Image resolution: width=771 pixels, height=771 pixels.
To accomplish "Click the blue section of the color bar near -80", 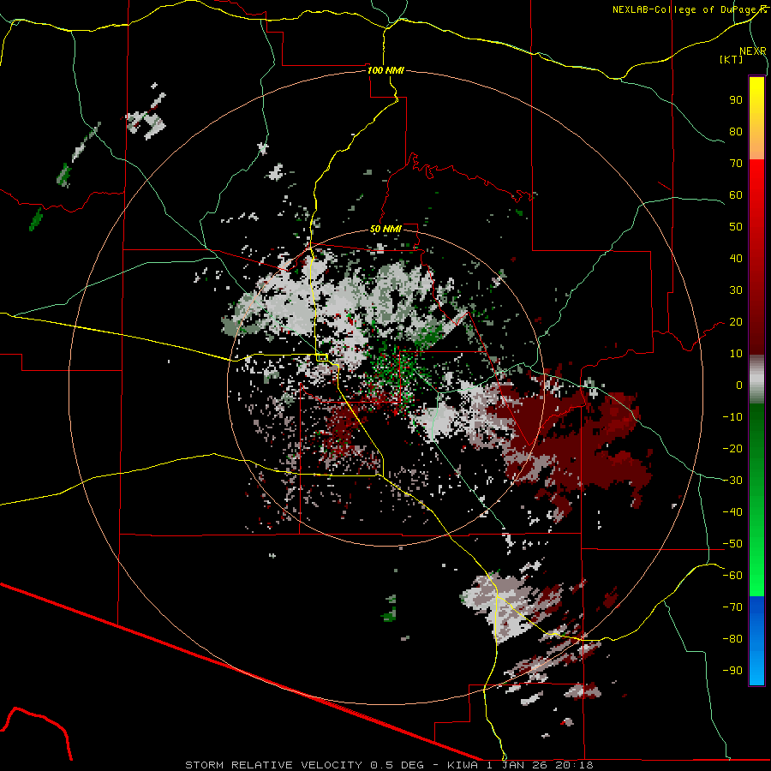I will pos(756,639).
